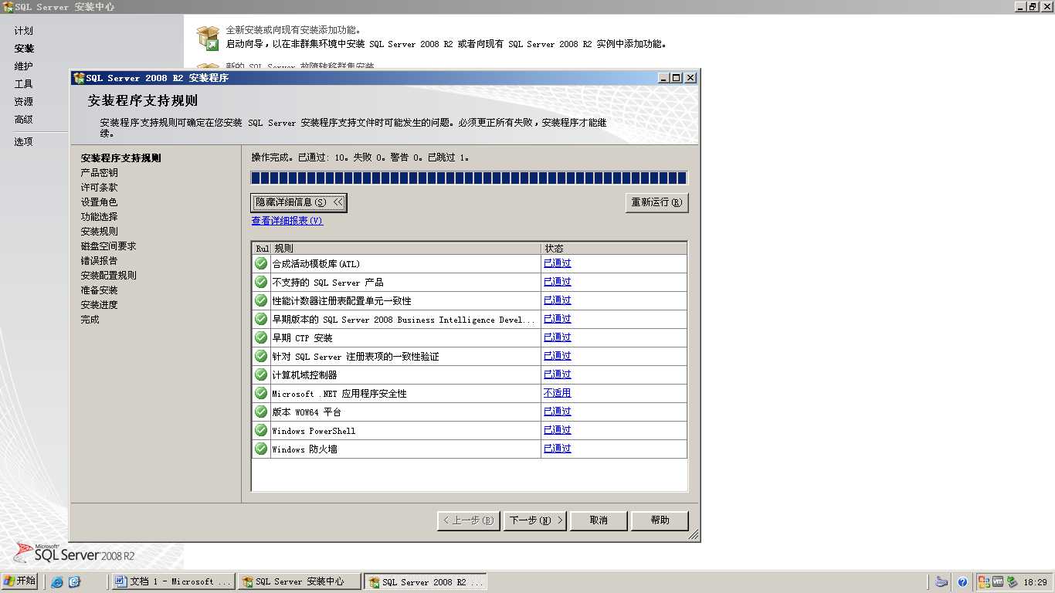Click green check icon for 计算机域控制器
Screen dimensions: 1055x593
261,374
